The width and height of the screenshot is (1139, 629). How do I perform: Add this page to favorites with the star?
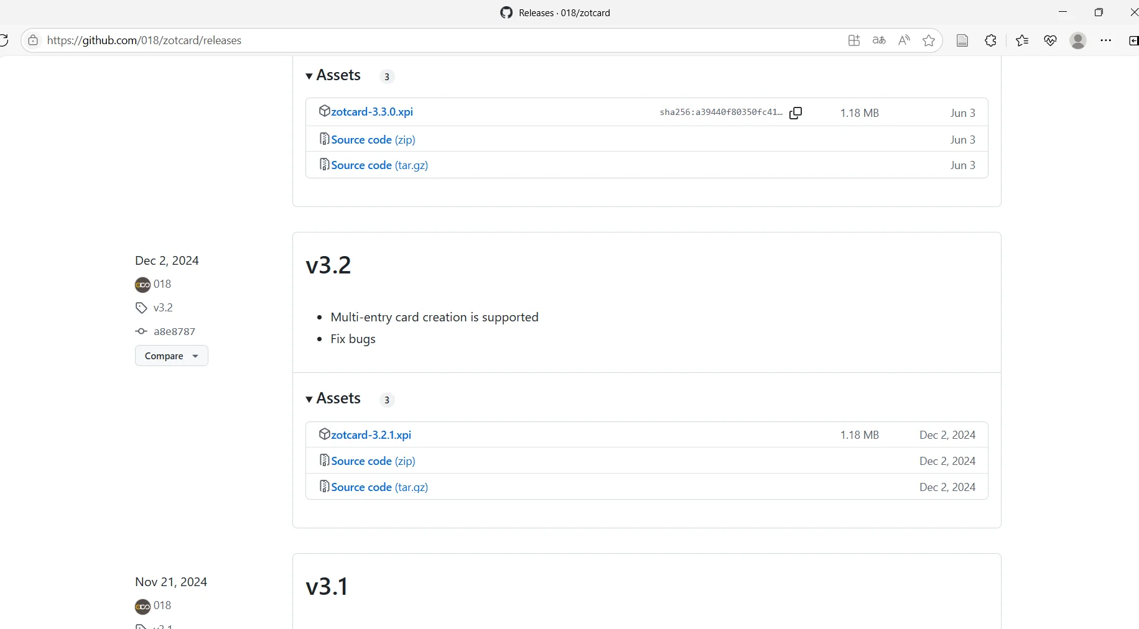click(929, 40)
